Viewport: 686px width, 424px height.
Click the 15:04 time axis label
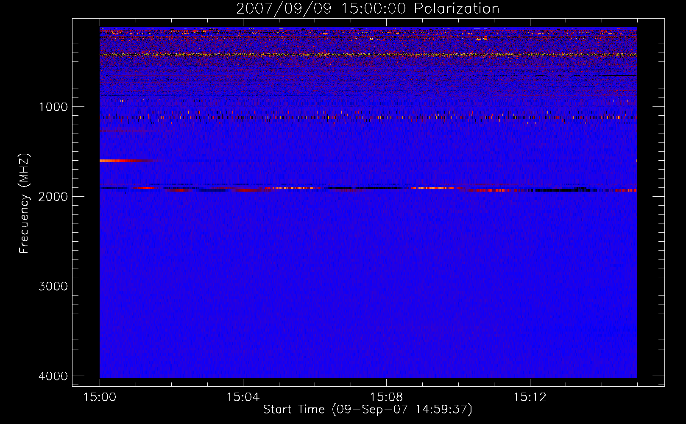(x=243, y=397)
